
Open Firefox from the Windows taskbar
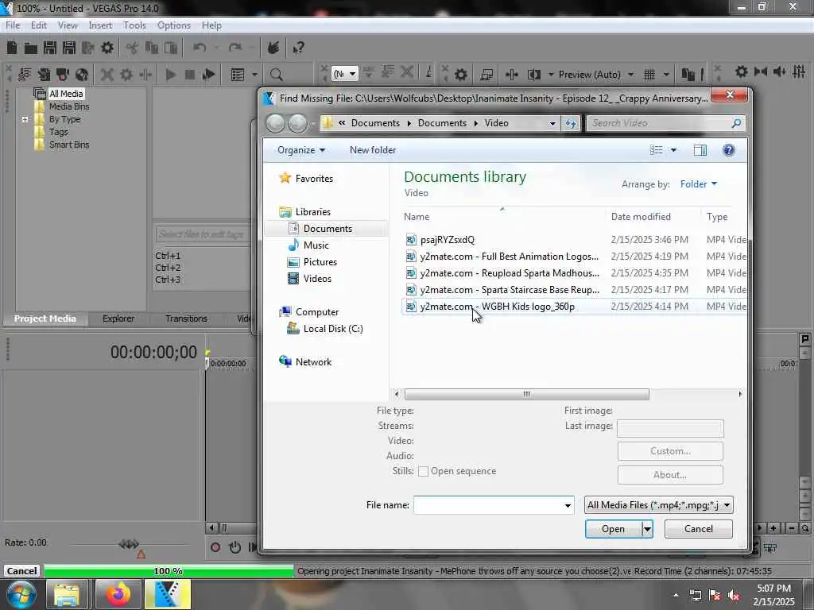coord(118,594)
